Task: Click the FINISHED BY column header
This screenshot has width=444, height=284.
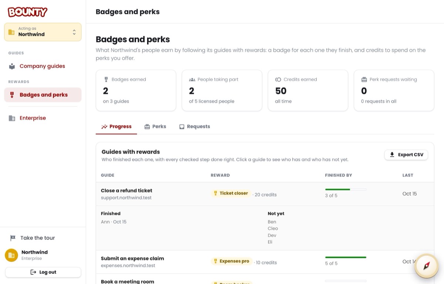Action: tap(339, 175)
